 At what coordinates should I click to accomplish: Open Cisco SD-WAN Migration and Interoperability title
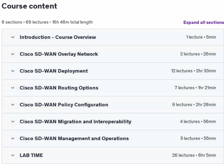coord(75,122)
